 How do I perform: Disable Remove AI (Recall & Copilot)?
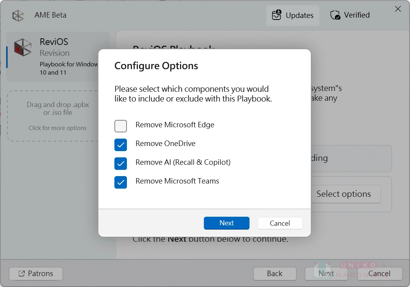[x=121, y=164]
